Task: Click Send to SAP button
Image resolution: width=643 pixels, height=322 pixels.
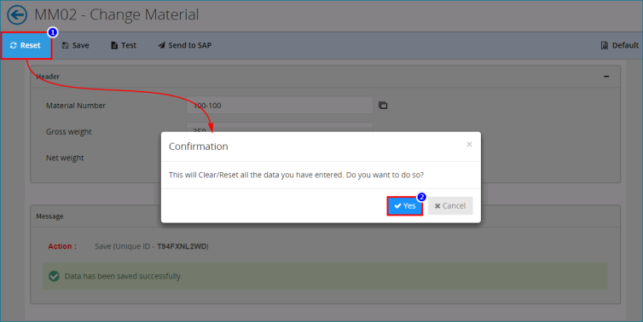Action: 185,45
